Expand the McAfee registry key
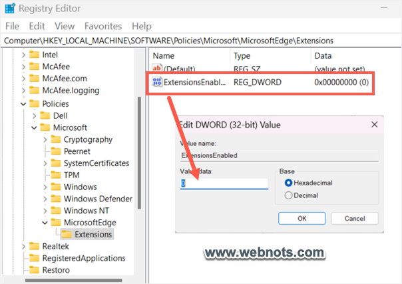 point(23,67)
